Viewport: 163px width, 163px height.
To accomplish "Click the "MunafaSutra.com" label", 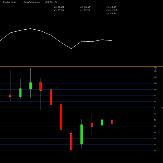I will 32,2.
